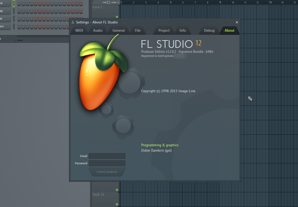Activate first step of the Kick channel

19,3
